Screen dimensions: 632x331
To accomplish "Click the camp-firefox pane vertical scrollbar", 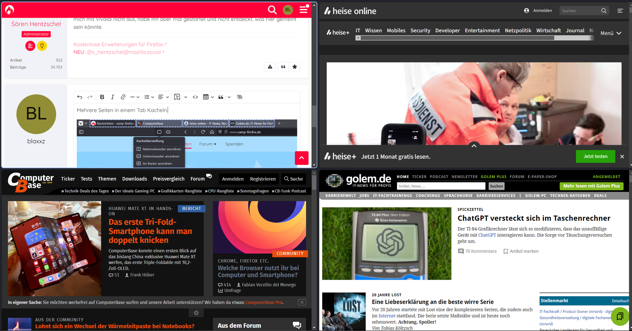I will coord(314,117).
